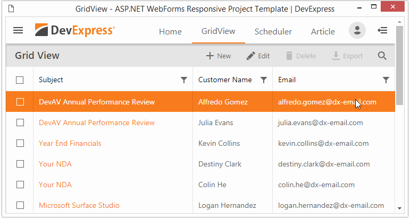Image resolution: width=411 pixels, height=219 pixels.
Task: Click the DevExpress logo
Action: tap(74, 31)
